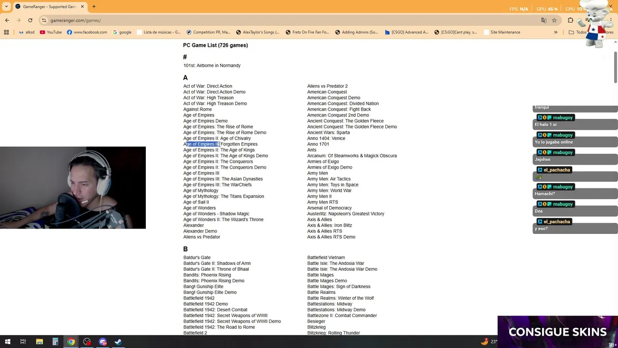618x348 pixels.
Task: Open Calculator from the taskbar
Action: [x=55, y=342]
